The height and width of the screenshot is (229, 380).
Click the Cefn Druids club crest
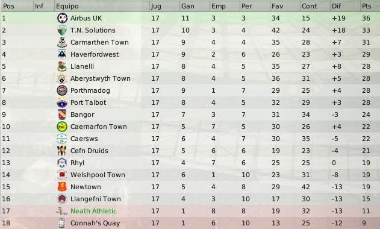[62, 151]
